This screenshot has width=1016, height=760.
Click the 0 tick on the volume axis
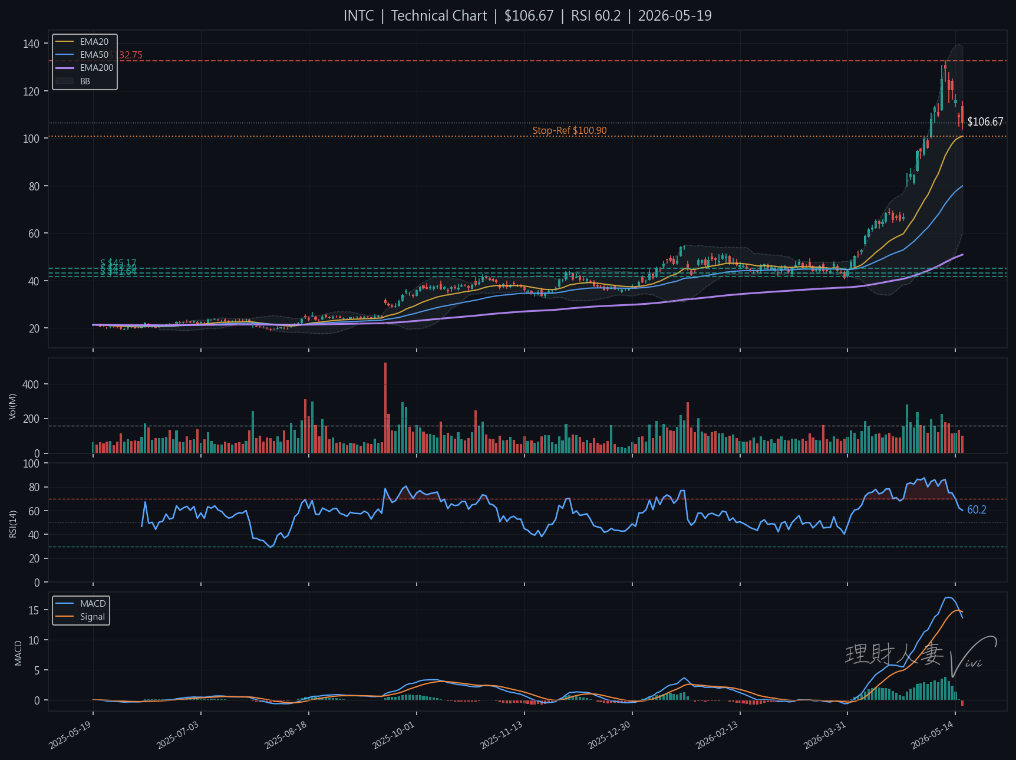tap(37, 454)
